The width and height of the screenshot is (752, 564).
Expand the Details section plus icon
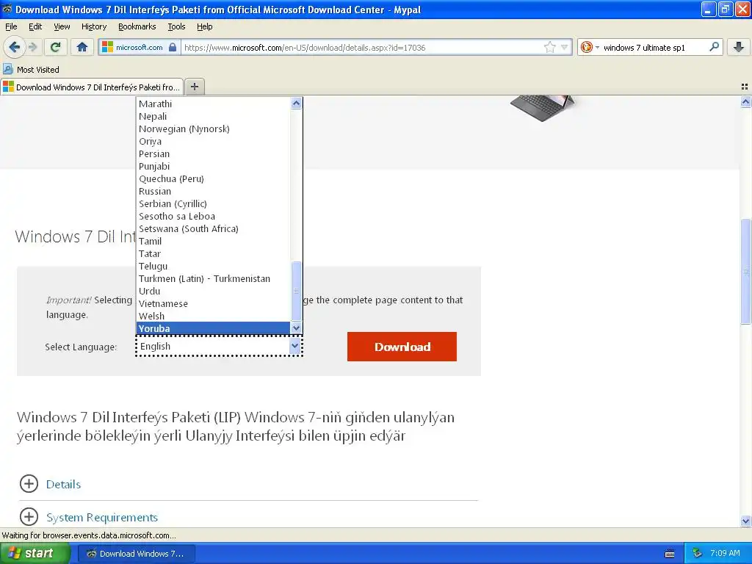[29, 483]
